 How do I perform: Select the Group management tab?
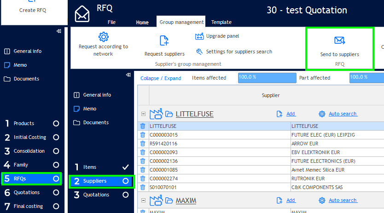tap(181, 22)
